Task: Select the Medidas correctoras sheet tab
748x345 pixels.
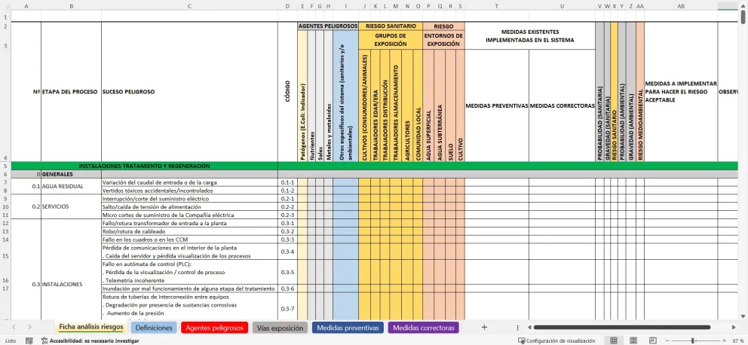Action: tap(424, 328)
